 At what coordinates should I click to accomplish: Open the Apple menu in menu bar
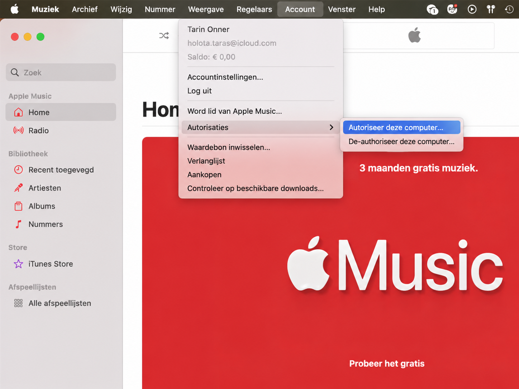pos(15,9)
